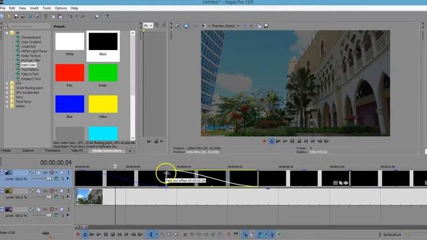Click the Save project toolbar icon
The image size is (427, 240).
point(16,16)
